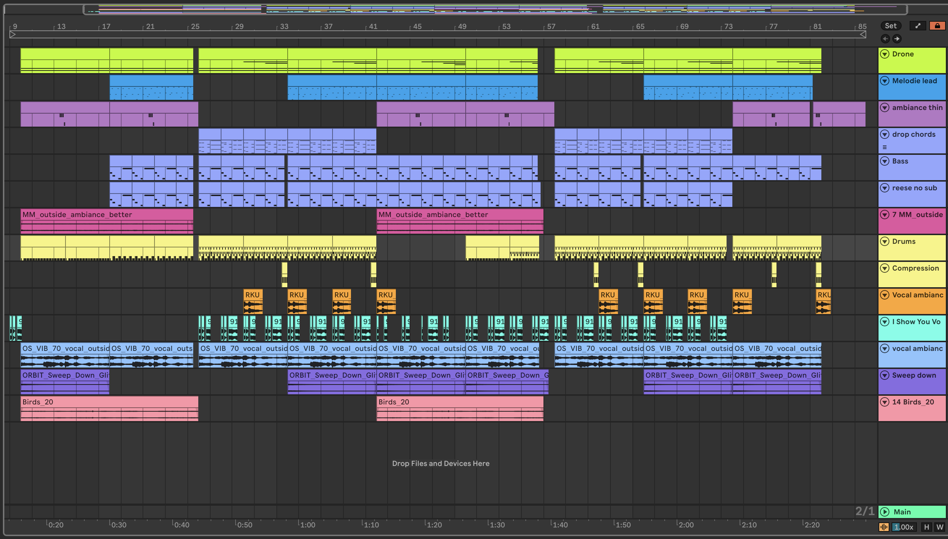Select the Bass track title
The image size is (948, 539).
tap(900, 161)
